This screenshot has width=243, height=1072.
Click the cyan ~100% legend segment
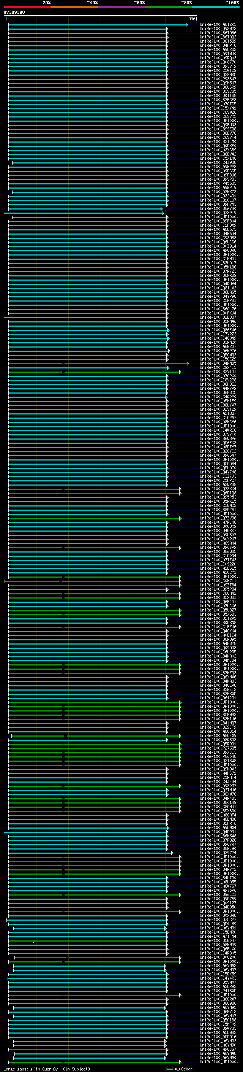pyautogui.click(x=215, y=7)
